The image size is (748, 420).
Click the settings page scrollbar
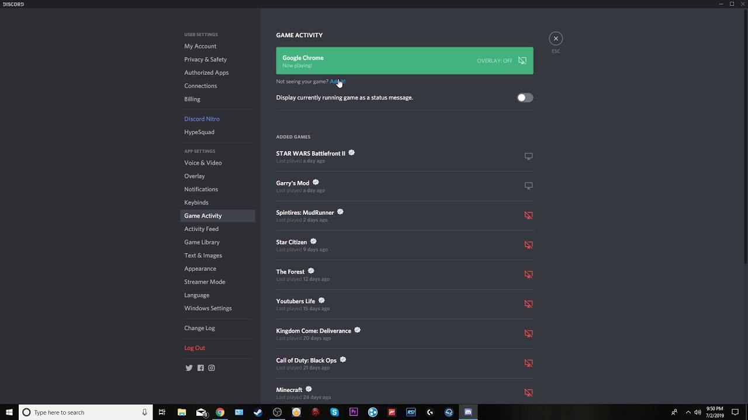click(x=745, y=137)
